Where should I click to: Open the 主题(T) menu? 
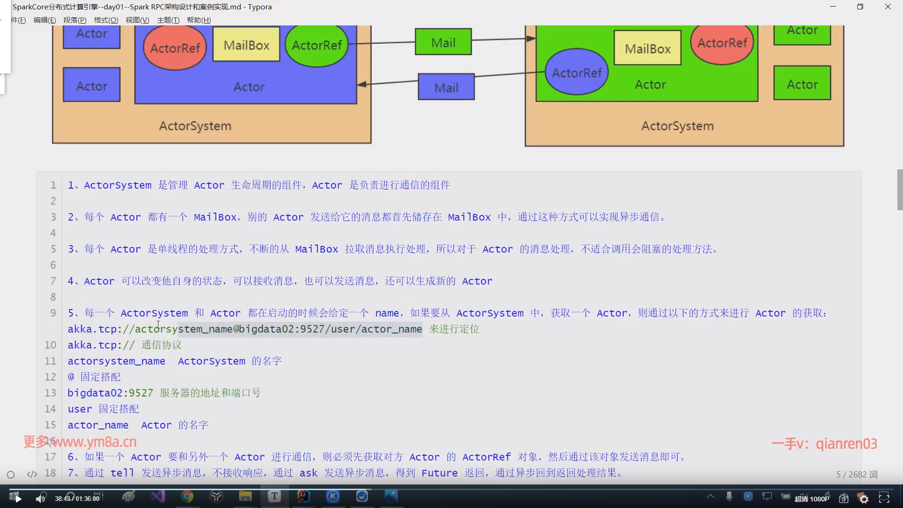pos(168,20)
